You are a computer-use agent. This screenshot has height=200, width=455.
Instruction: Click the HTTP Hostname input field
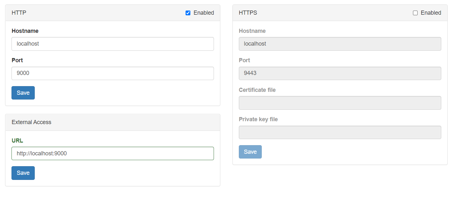(113, 44)
